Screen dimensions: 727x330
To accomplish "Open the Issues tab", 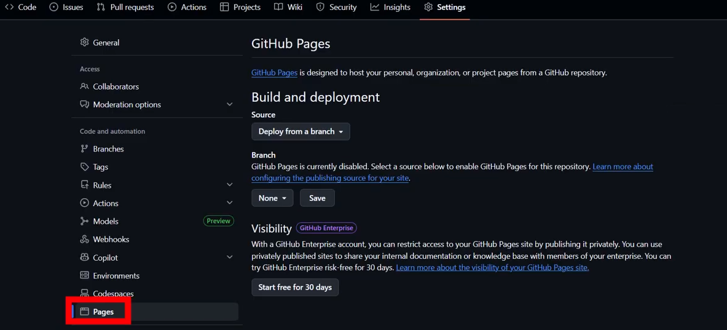I will (66, 7).
